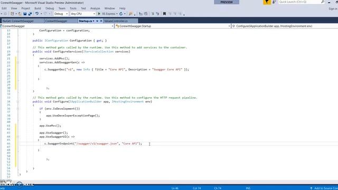Click the "Swagger Core API" string literal
338x190 pixels.
click(167, 69)
